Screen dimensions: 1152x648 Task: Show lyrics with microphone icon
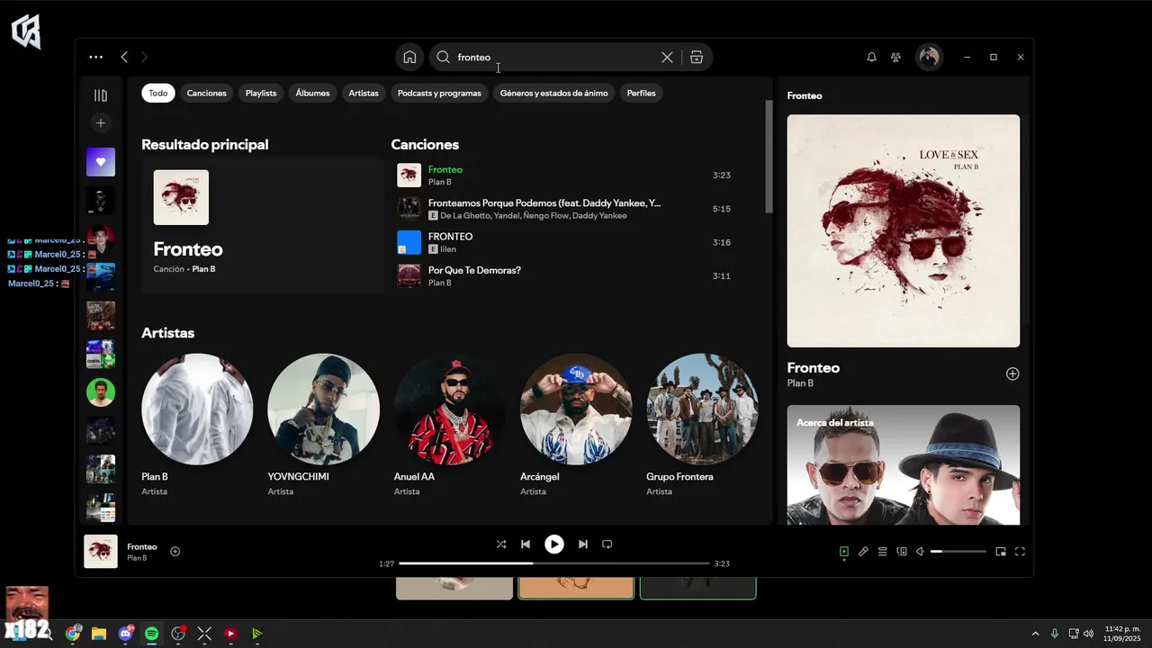pyautogui.click(x=863, y=552)
